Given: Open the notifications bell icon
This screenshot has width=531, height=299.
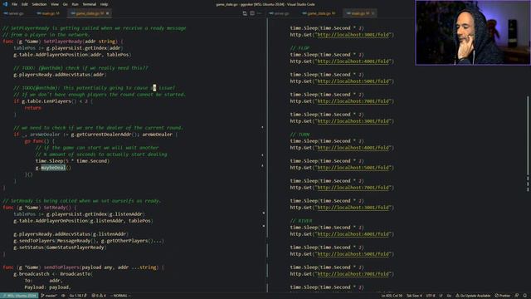Looking at the screenshot, I should [525, 296].
